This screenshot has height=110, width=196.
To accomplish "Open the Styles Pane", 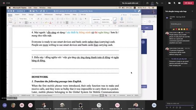I will 115,20.
